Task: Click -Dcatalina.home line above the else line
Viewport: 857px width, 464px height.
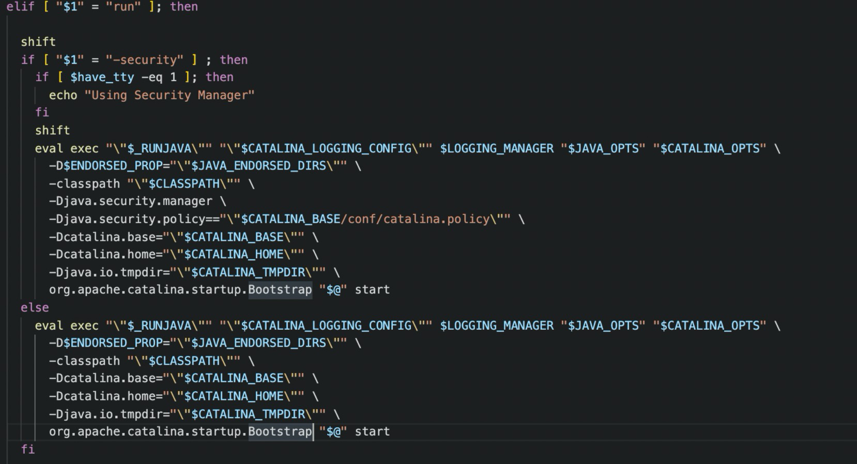Action: pyautogui.click(x=183, y=255)
